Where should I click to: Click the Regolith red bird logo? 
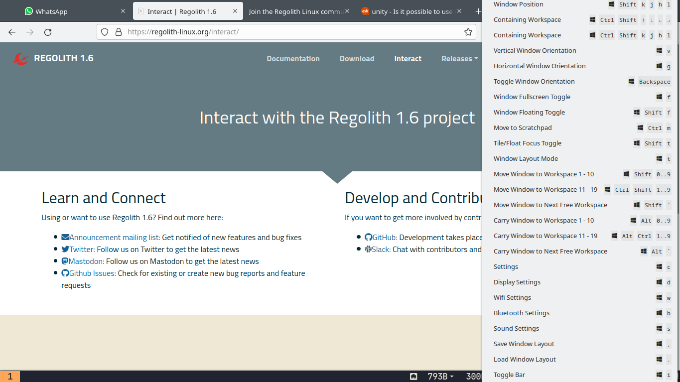pyautogui.click(x=21, y=59)
